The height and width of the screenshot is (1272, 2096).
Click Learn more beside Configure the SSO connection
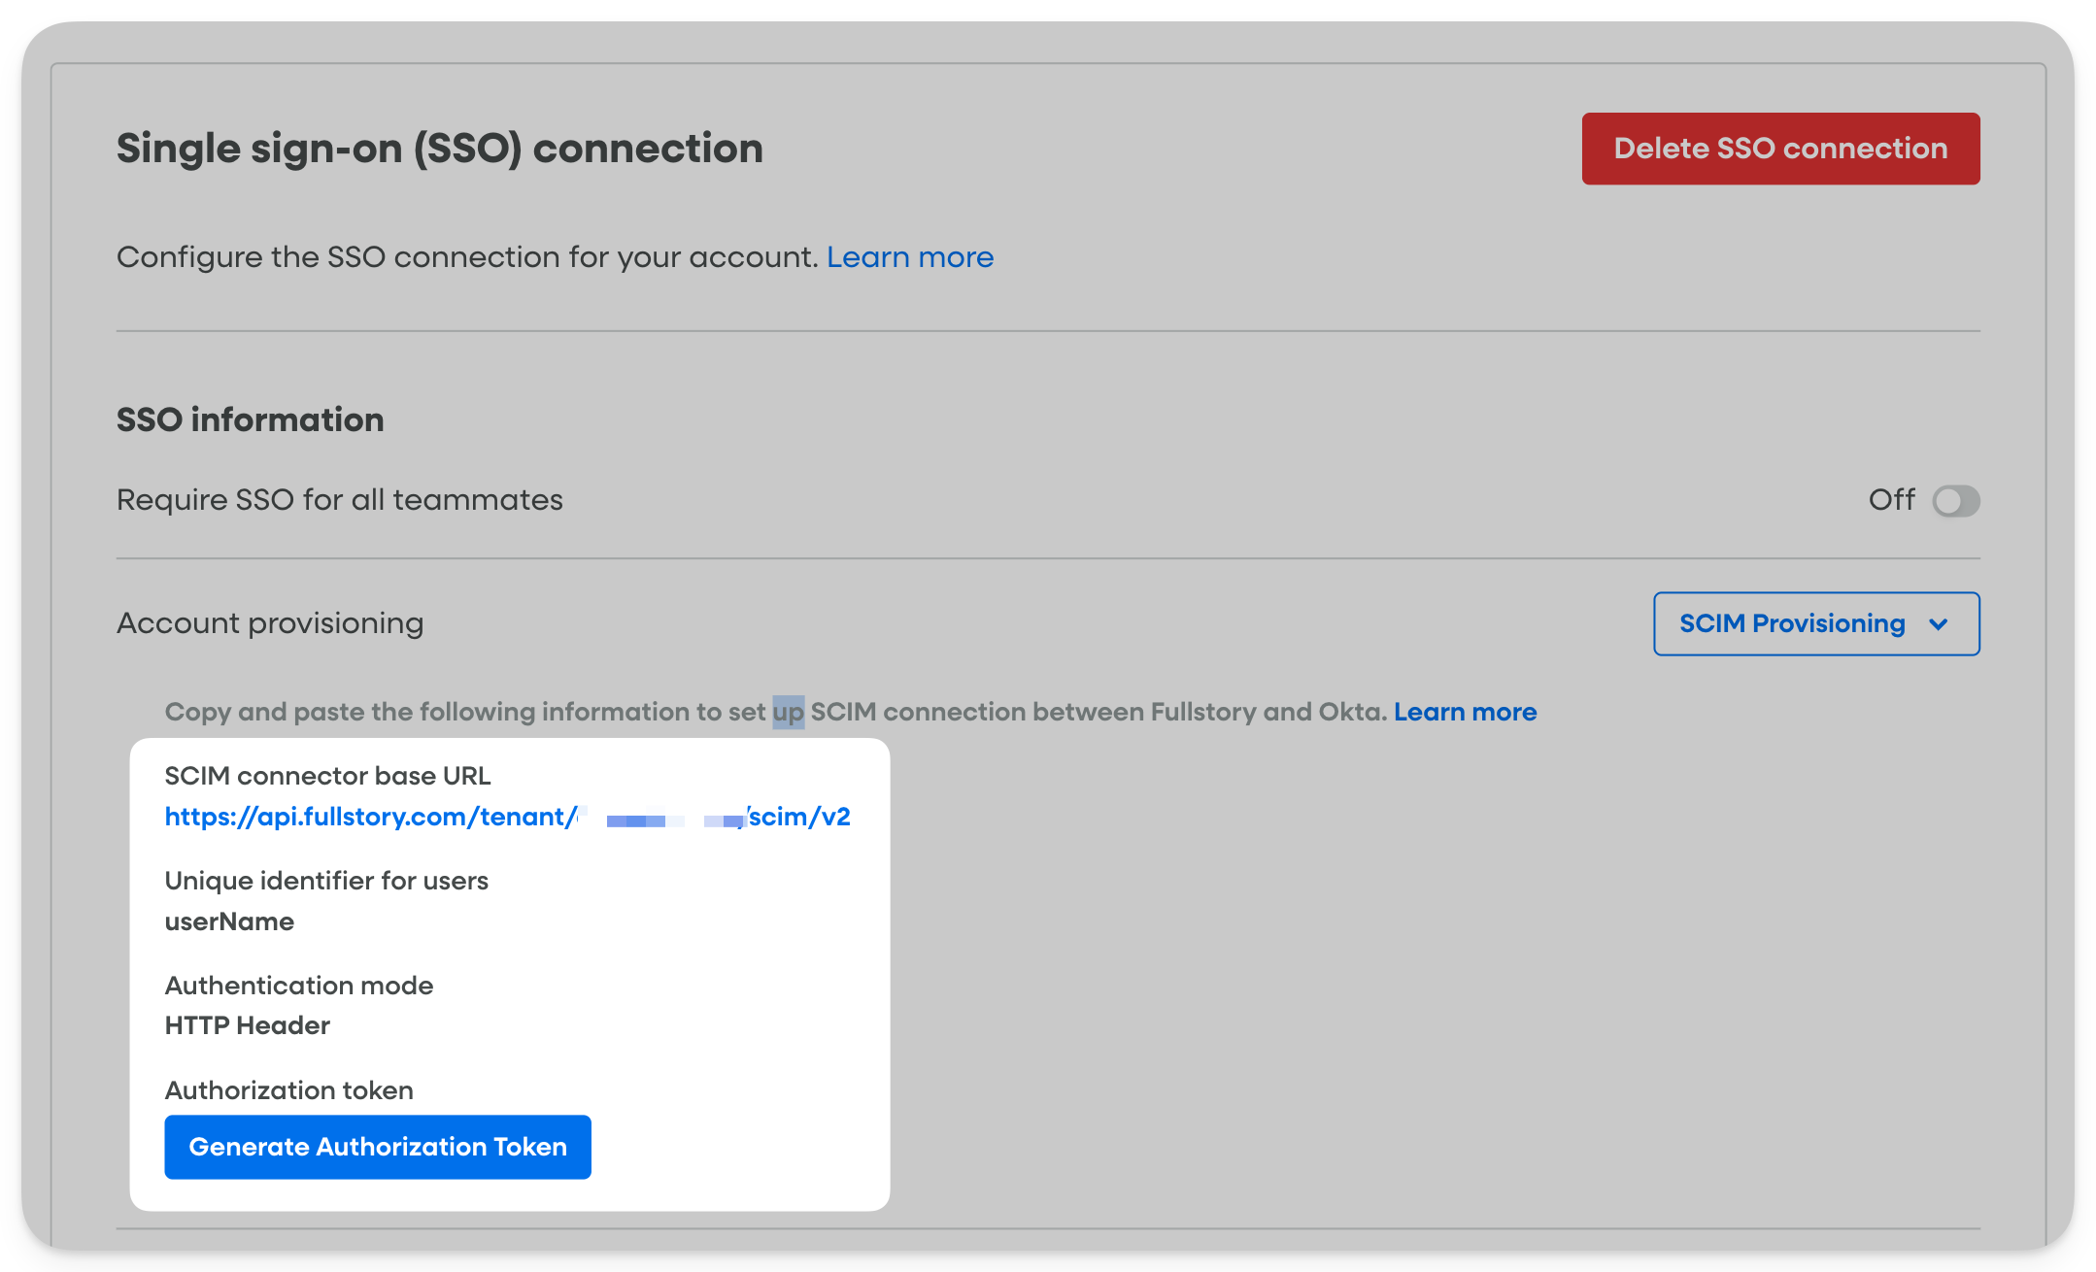coord(909,256)
